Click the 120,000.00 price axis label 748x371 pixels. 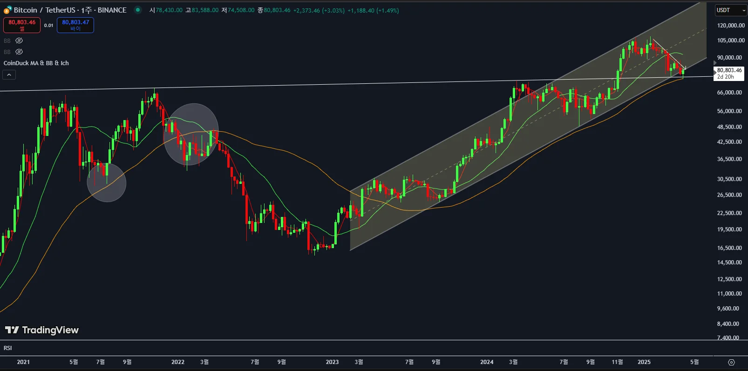coord(731,26)
